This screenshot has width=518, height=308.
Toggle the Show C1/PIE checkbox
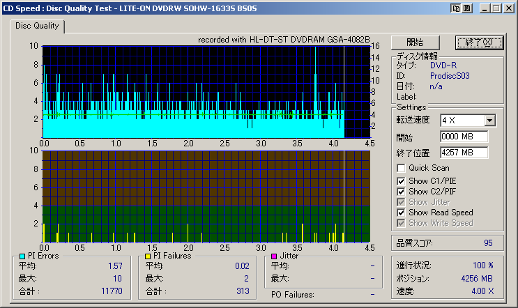point(401,181)
